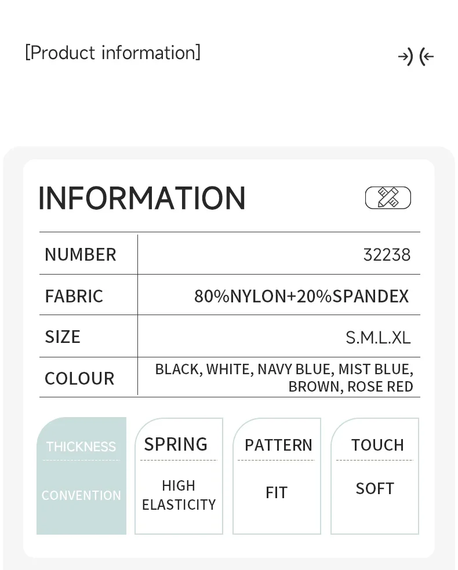Select the COLOUR row label

pyautogui.click(x=79, y=378)
